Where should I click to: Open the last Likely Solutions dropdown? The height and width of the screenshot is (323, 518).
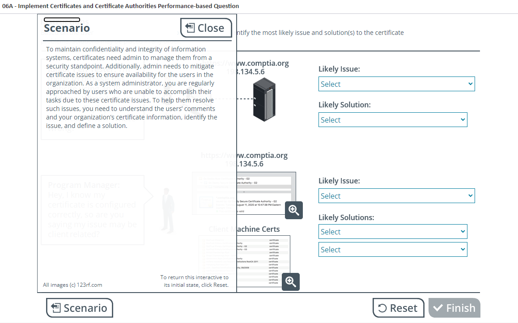pos(393,250)
